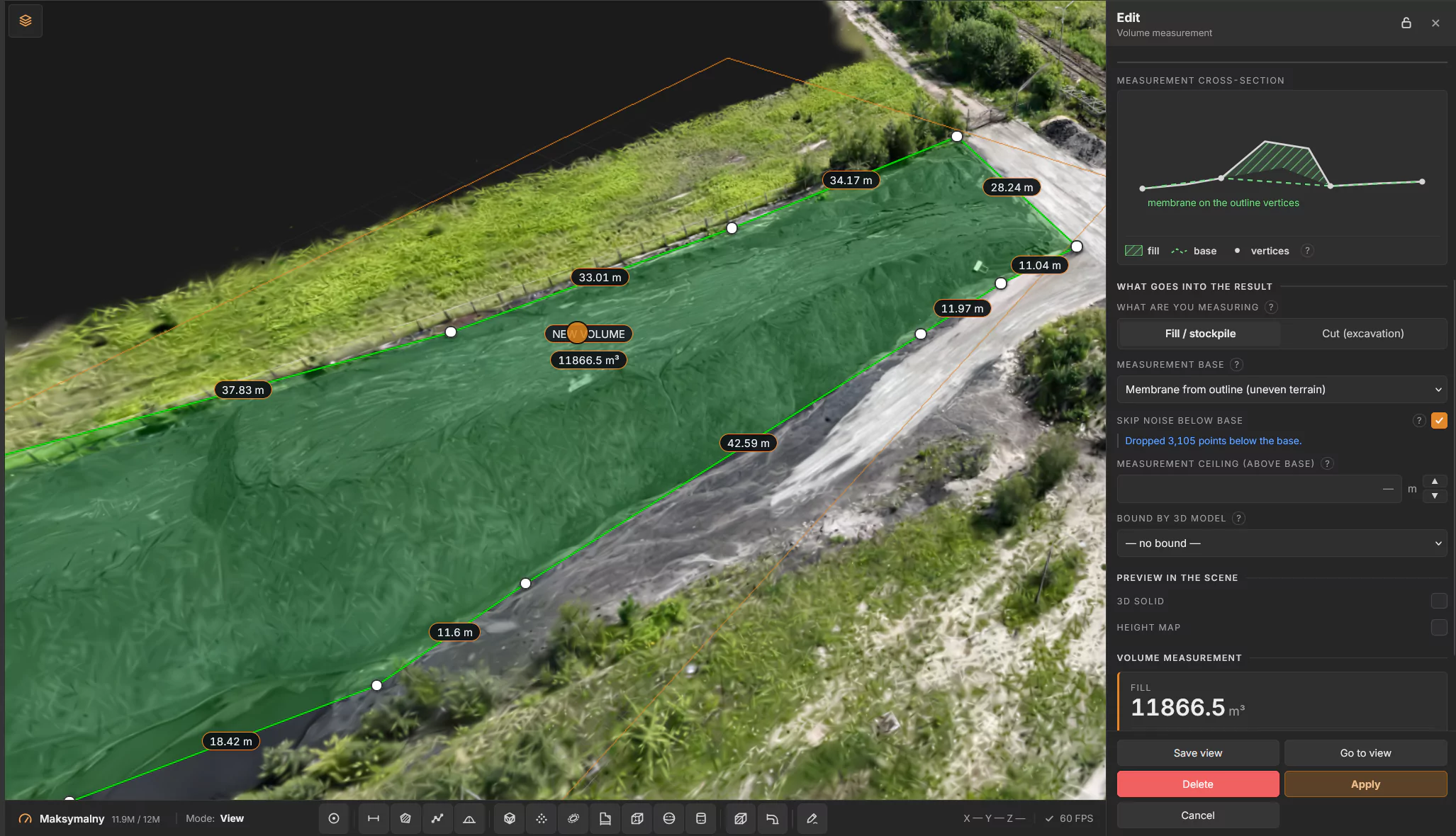Select the Cut (excavation) tab
Image resolution: width=1456 pixels, height=836 pixels.
1362,334
